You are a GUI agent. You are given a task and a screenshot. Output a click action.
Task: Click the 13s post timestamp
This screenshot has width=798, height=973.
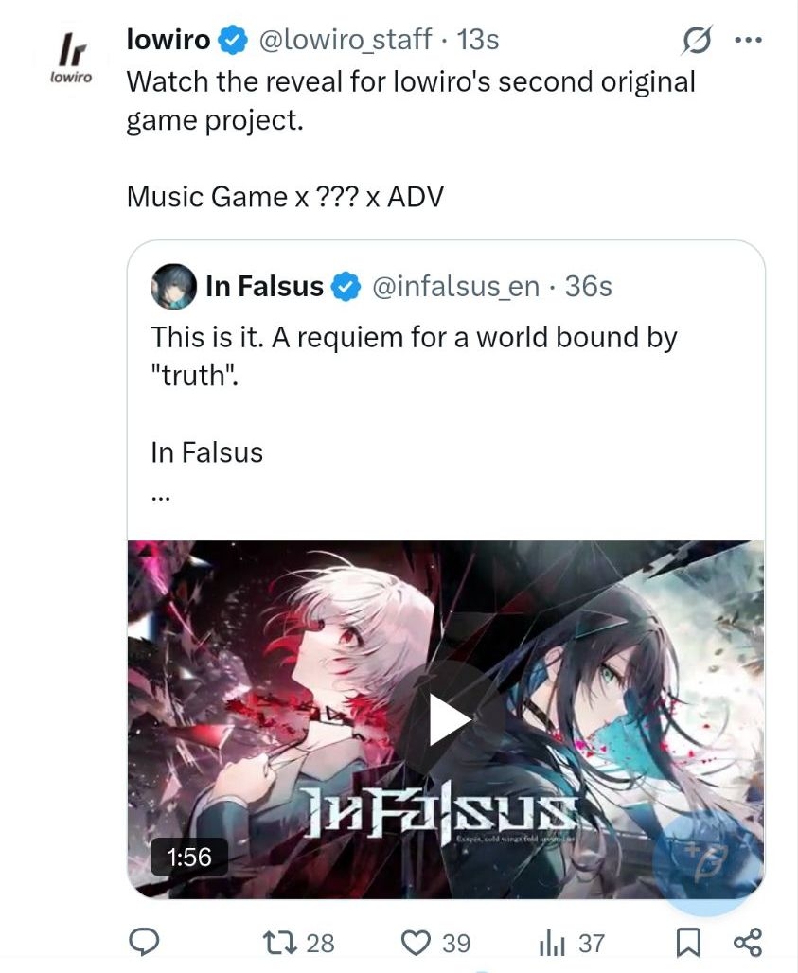[x=478, y=40]
